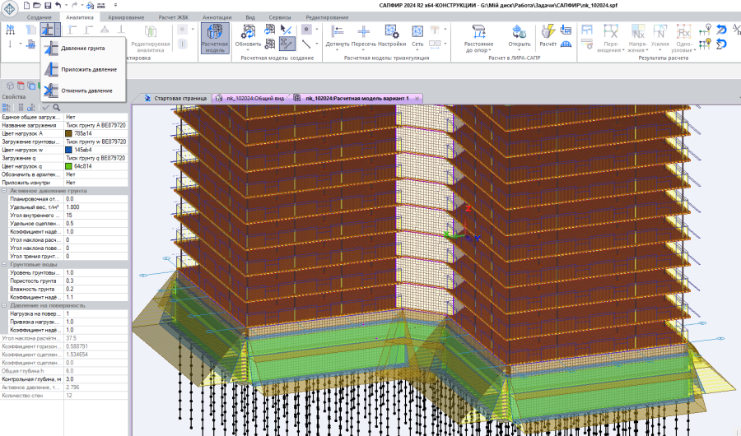Click the Цвет нагрузок A brown swatch

point(69,133)
